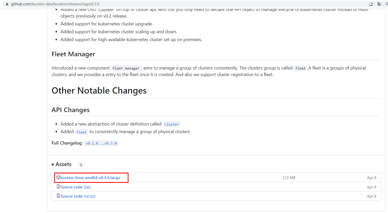The width and height of the screenshot is (388, 213).
Task: Open the v0.2.0...v0.3.0 changelog link
Action: [101, 143]
